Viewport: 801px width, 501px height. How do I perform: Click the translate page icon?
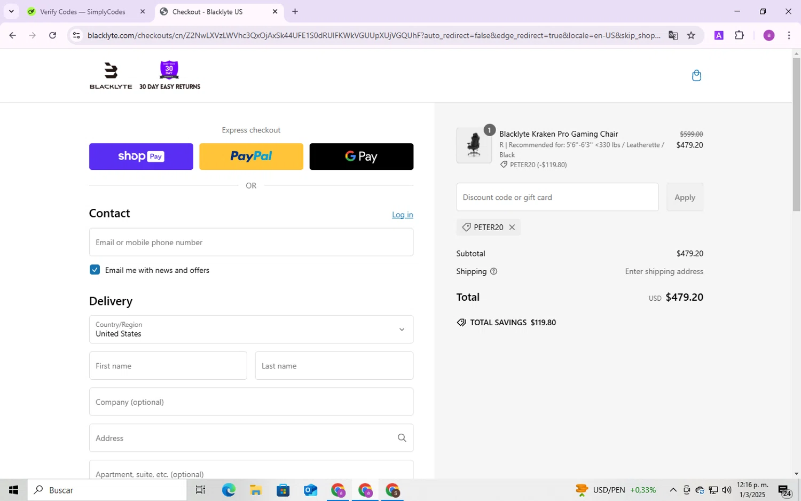pyautogui.click(x=673, y=35)
